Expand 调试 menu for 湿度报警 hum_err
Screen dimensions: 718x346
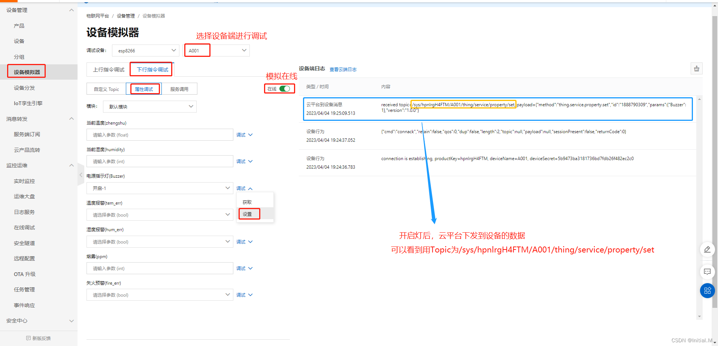click(245, 242)
